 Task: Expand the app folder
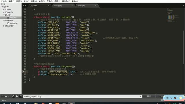tap(4, 10)
